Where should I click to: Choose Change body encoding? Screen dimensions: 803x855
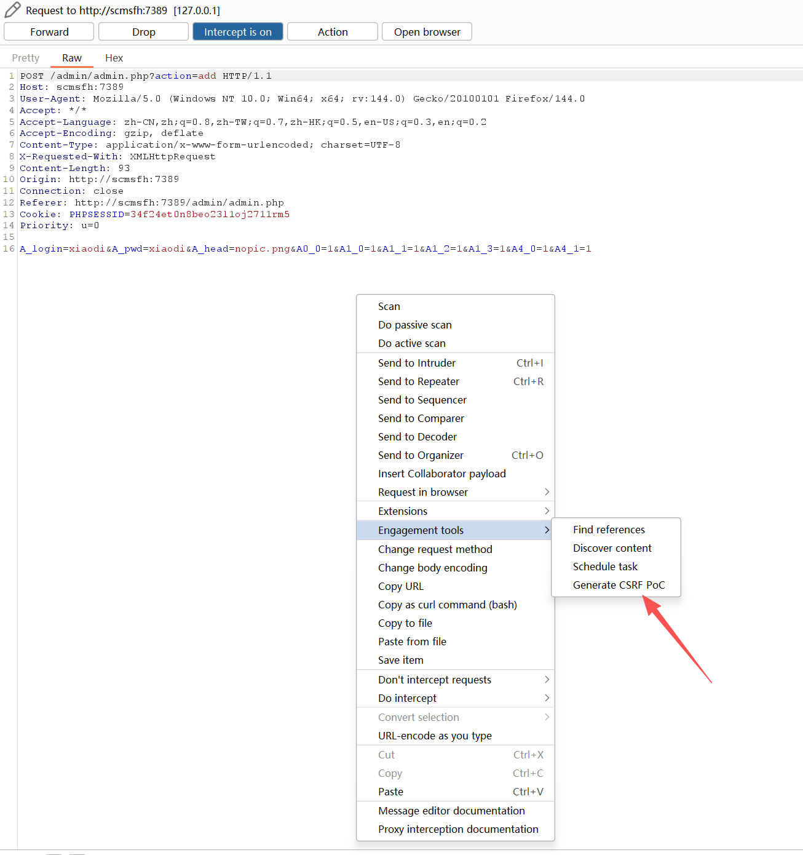coord(456,568)
